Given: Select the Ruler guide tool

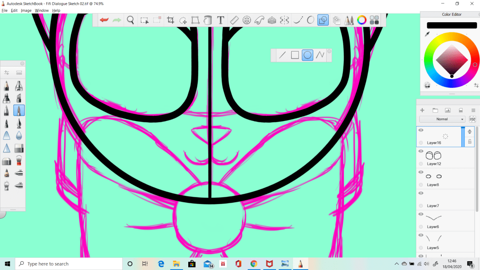Looking at the screenshot, I should point(234,20).
